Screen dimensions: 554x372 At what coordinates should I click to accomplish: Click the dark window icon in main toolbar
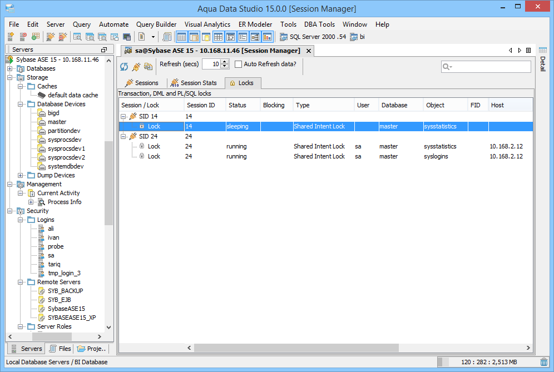point(127,37)
